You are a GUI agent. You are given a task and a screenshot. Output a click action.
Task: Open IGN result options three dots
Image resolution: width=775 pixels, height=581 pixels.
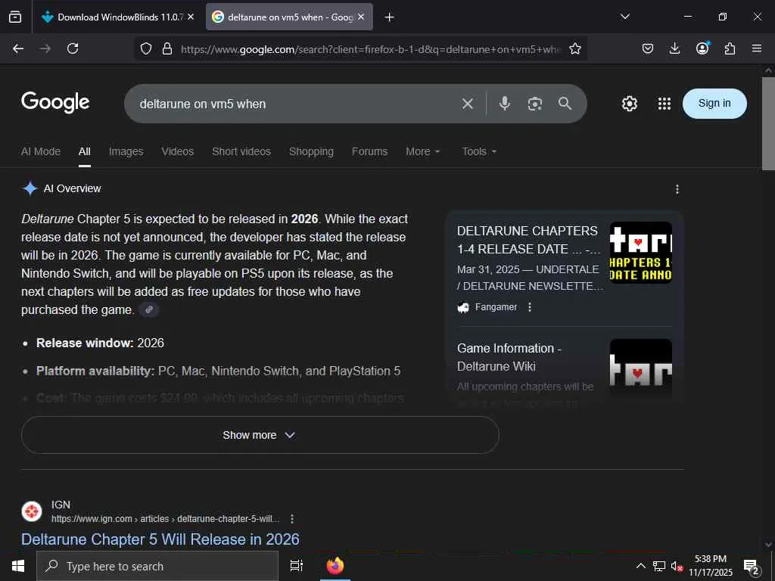coord(292,519)
